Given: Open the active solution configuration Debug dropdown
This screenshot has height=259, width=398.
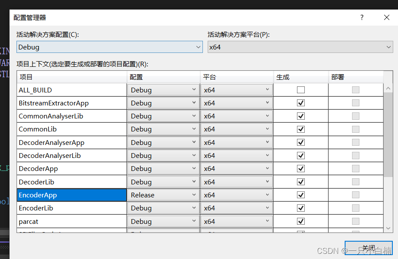Looking at the screenshot, I should coord(110,47).
